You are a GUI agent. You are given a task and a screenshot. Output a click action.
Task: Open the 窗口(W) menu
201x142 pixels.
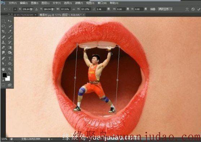[102, 3]
